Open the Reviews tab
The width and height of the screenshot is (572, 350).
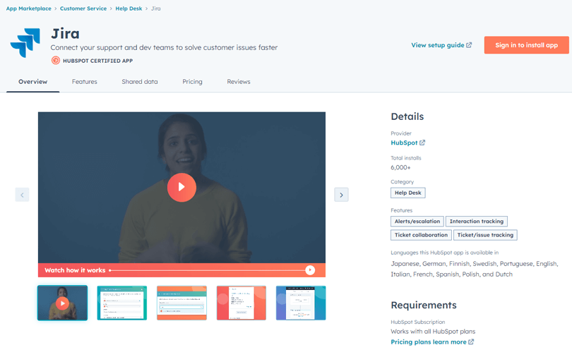[239, 82]
